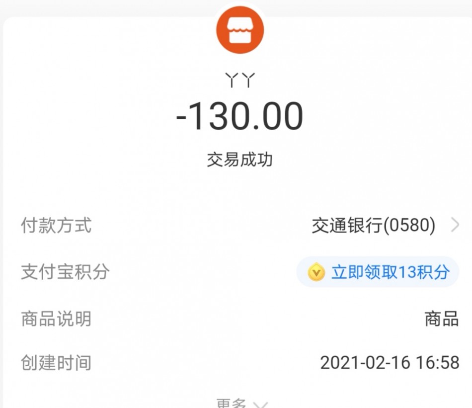Tap the merchant name YY
Screen dimensions: 472x408
point(240,80)
